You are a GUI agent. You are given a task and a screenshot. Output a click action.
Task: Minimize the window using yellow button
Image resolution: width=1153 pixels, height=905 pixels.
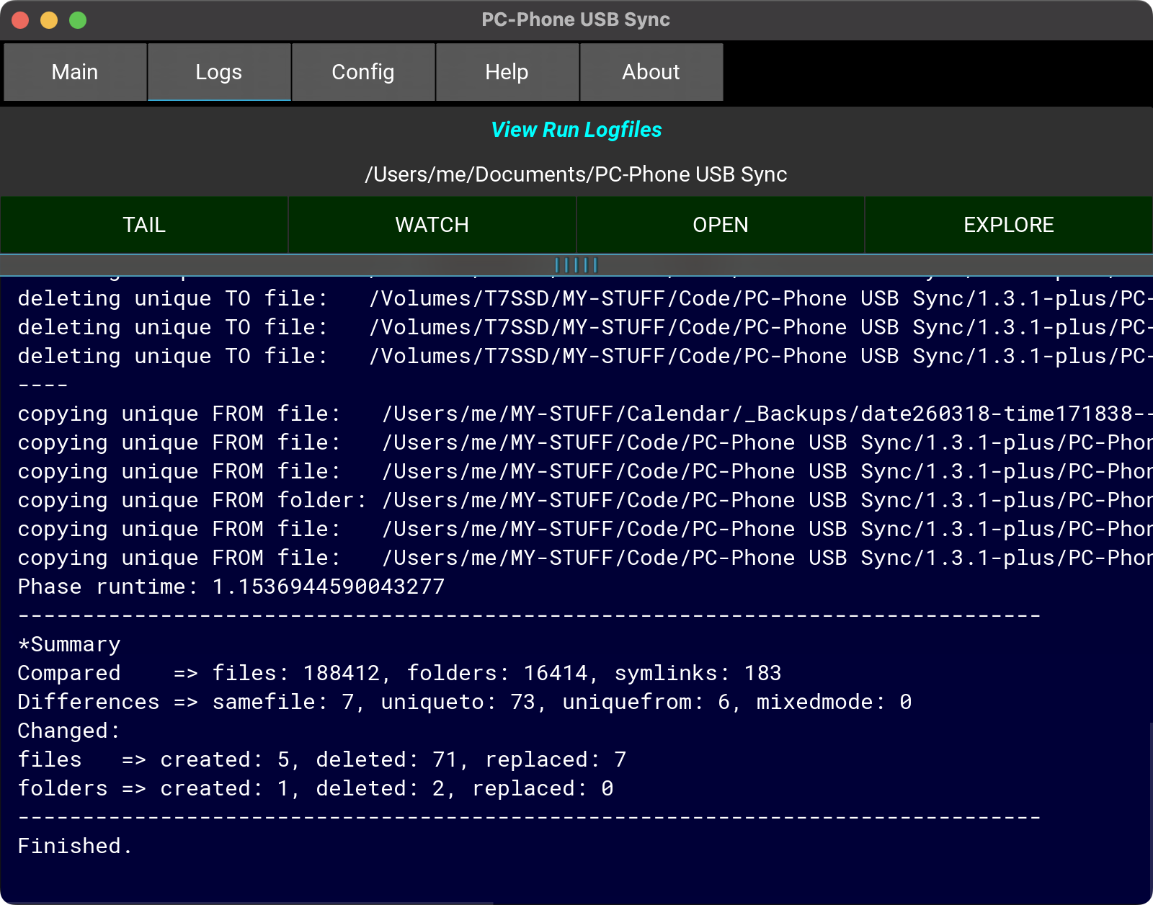coord(49,20)
